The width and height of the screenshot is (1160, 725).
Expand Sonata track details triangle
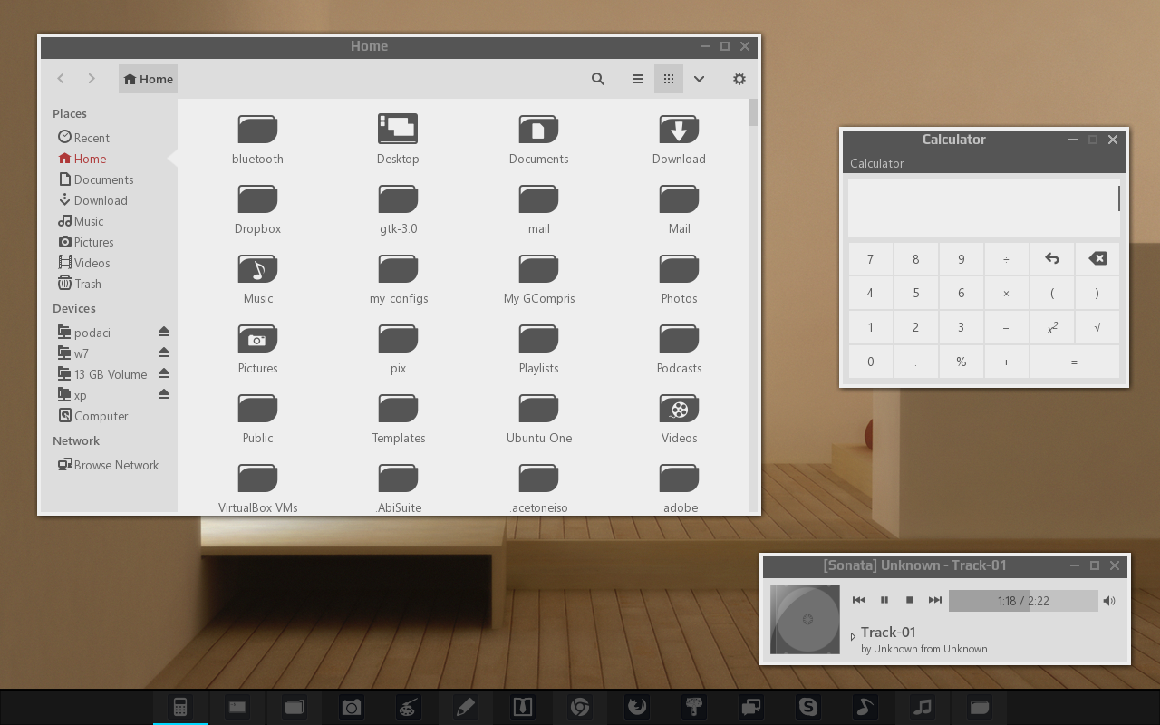click(x=853, y=636)
